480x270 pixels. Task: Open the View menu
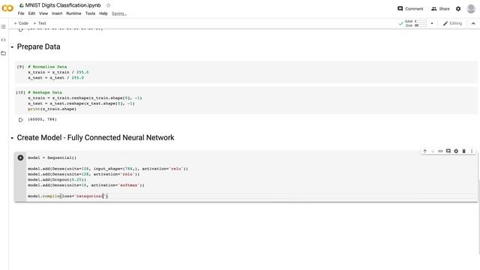[x=43, y=13]
